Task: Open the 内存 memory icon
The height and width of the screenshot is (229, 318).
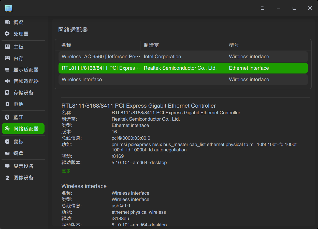Action: coord(7,58)
